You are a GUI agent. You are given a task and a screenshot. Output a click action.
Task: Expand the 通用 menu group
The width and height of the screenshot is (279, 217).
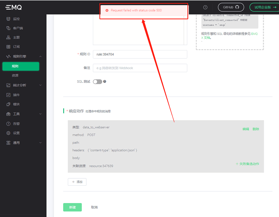pos(41,143)
